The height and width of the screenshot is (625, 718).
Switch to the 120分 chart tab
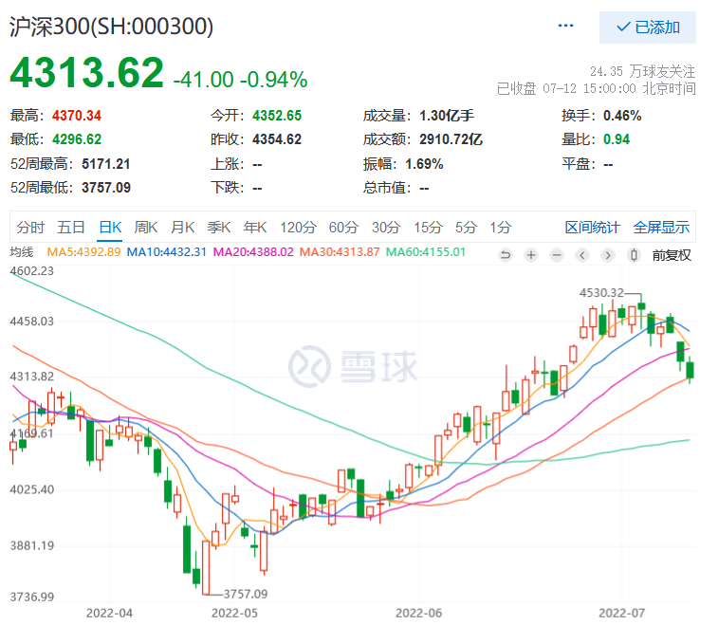(x=298, y=228)
